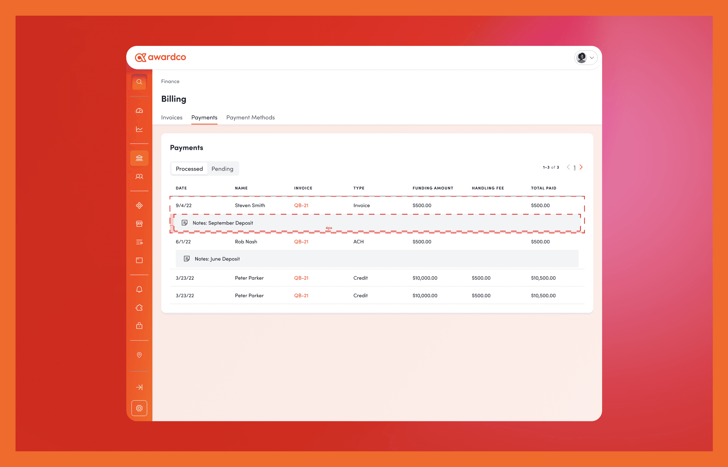Open the users people icon
Screen dimensions: 728x467
click(139, 177)
